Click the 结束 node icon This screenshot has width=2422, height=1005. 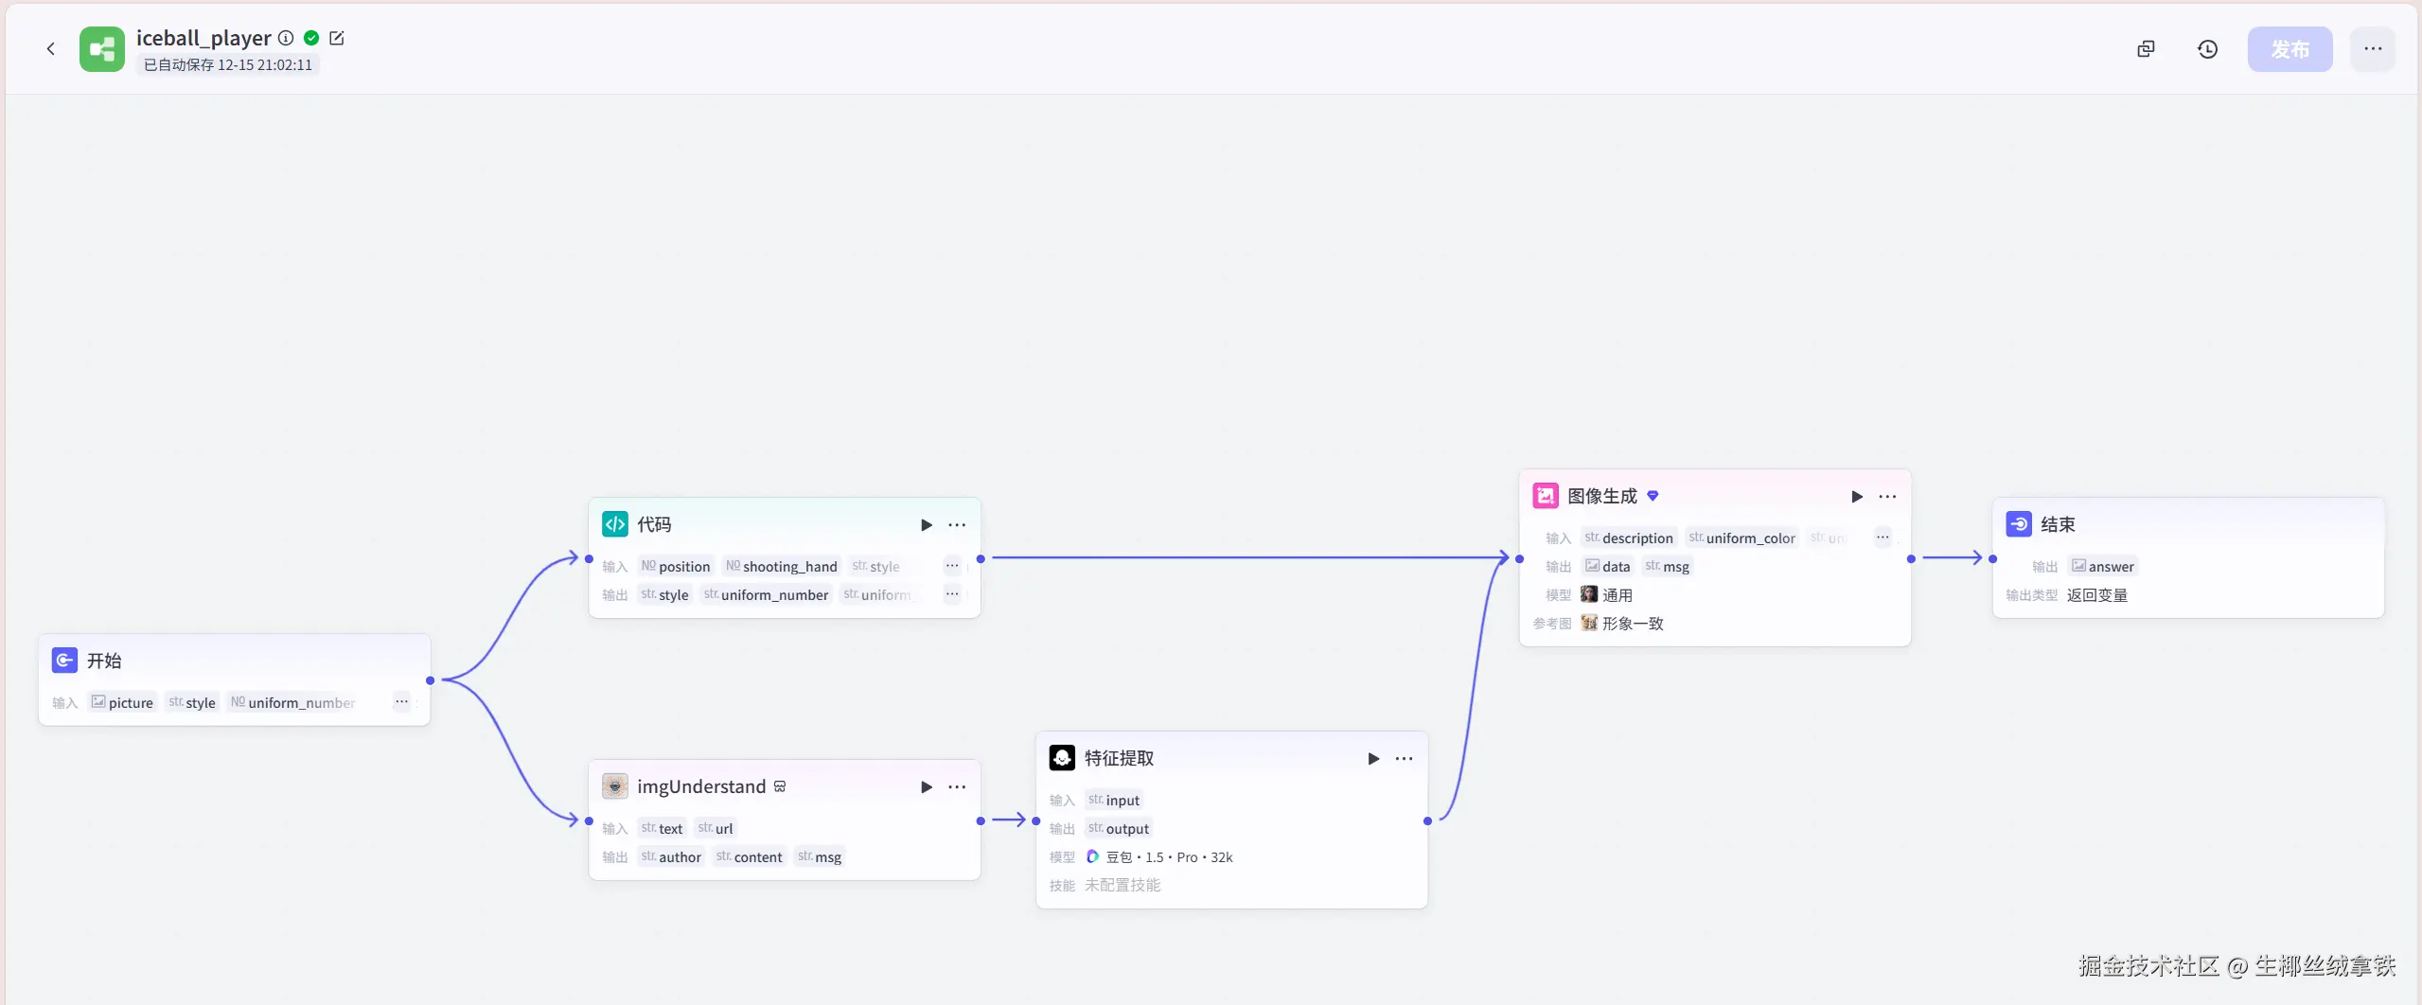[2019, 524]
